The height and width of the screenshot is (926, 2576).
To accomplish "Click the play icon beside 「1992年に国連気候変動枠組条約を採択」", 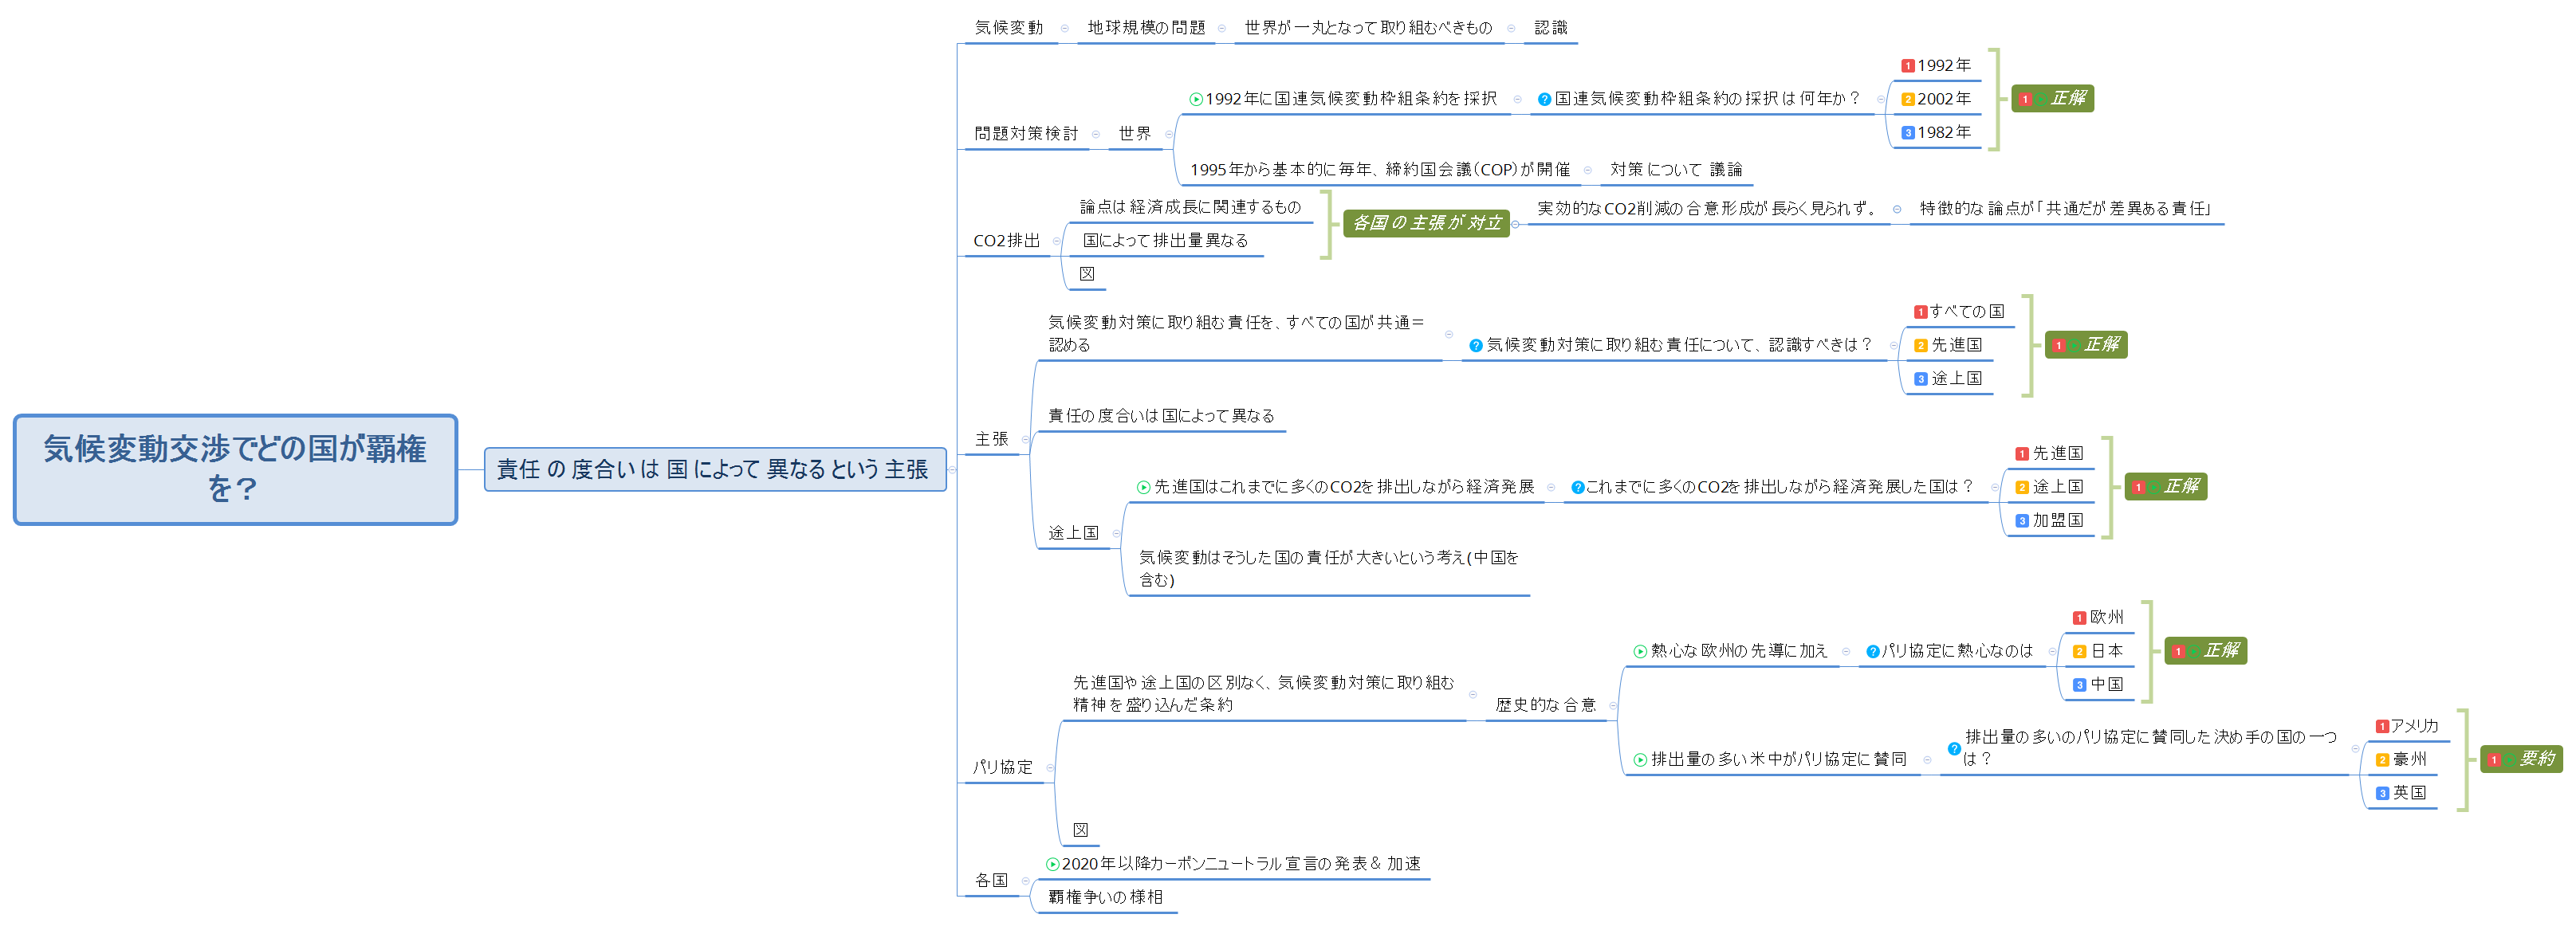I will pos(1196,99).
